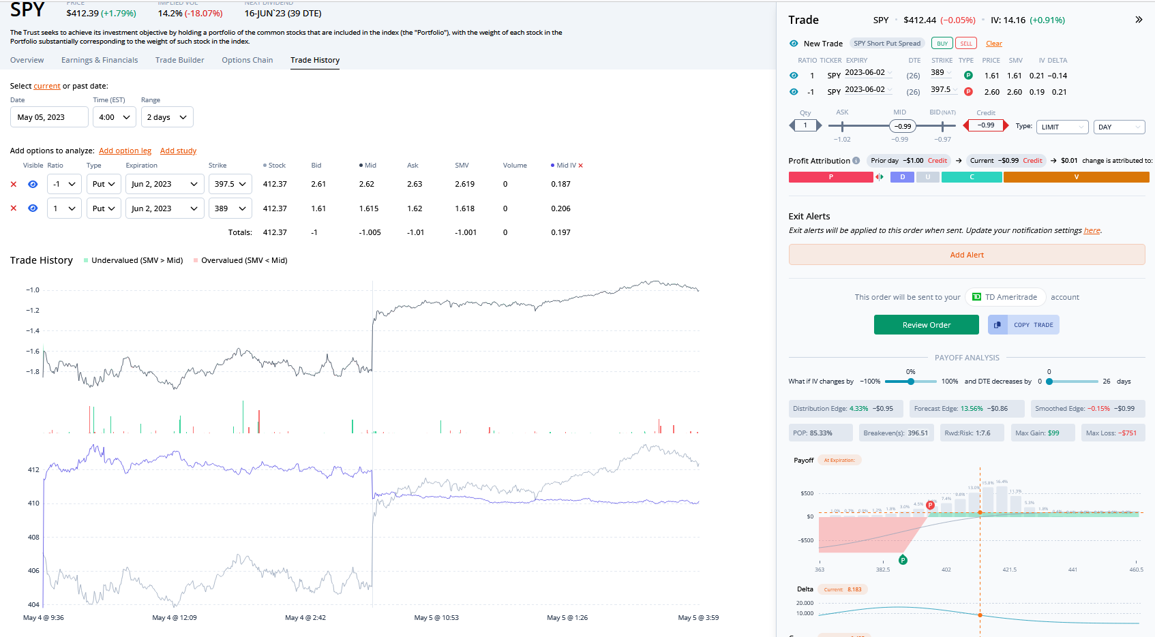The width and height of the screenshot is (1155, 637).
Task: Click the 'current' date link
Action: click(x=47, y=86)
